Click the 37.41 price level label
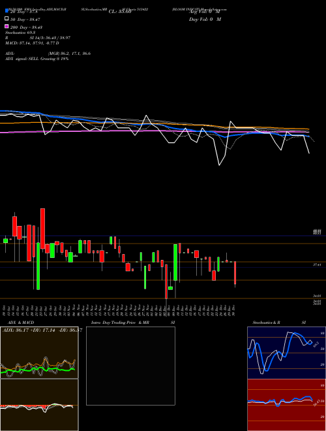The height and width of the screenshot is (431, 326). (317, 264)
